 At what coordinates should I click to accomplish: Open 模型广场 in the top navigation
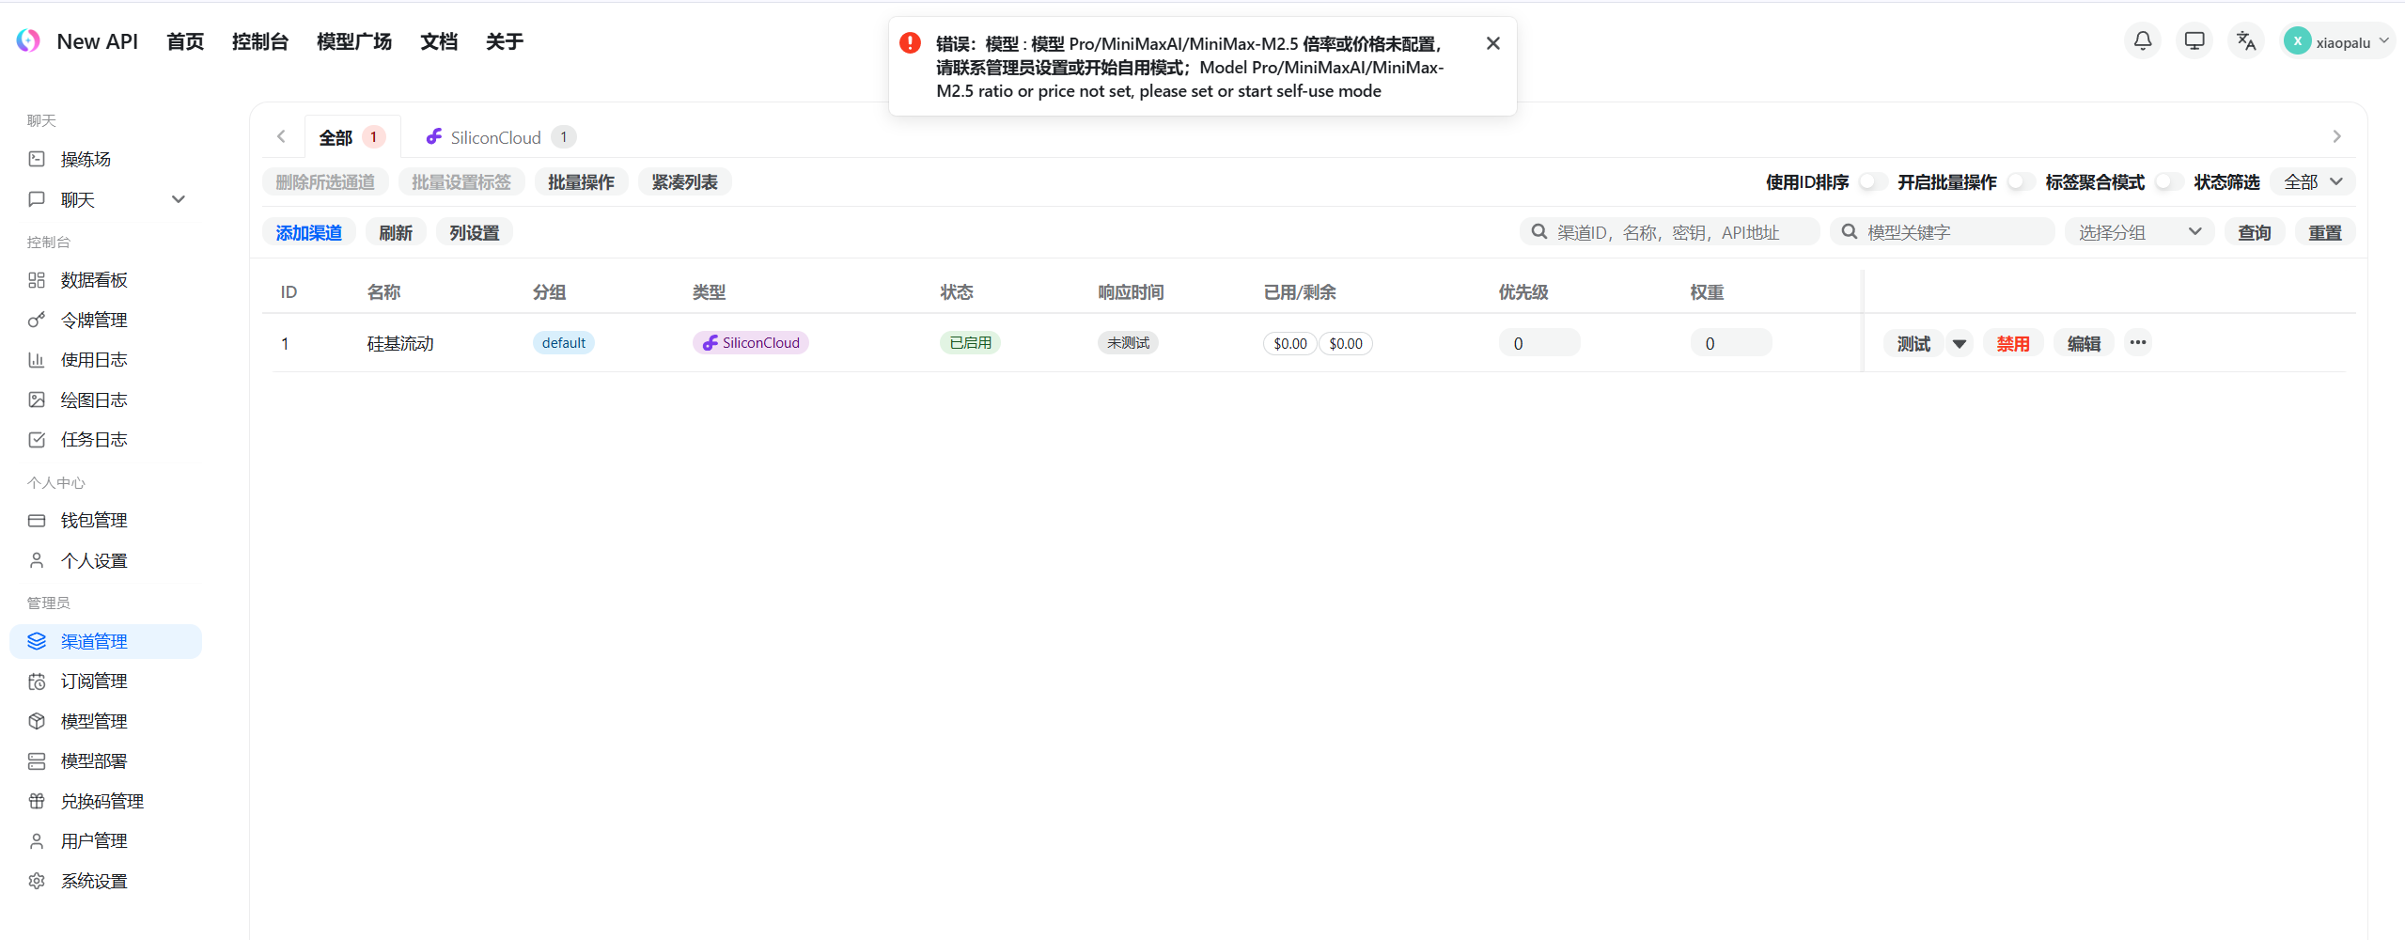coord(353,41)
